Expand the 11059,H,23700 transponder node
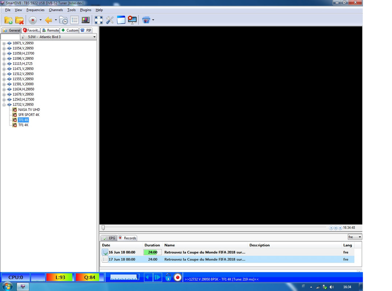The height and width of the screenshot is (291, 392). click(4, 53)
